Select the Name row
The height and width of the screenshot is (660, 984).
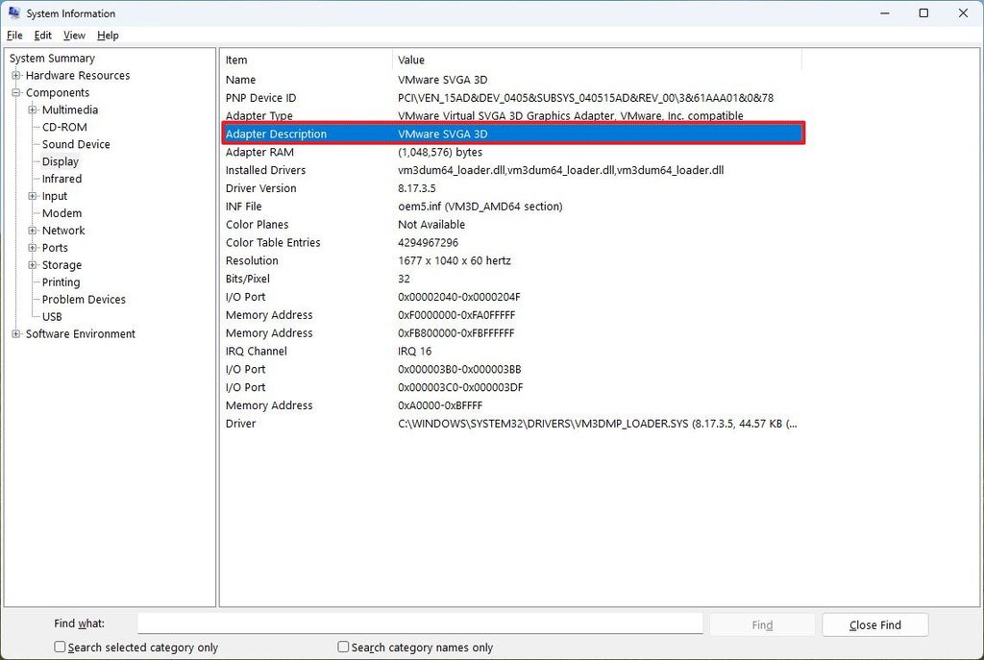point(513,80)
